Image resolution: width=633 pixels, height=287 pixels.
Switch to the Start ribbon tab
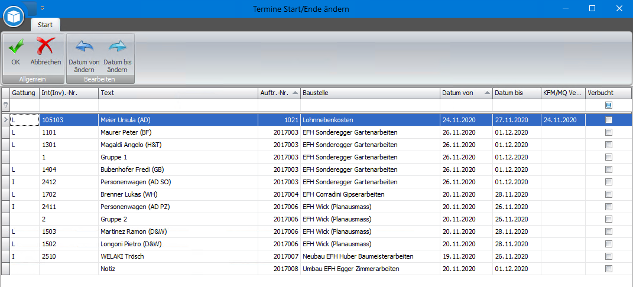(45, 25)
